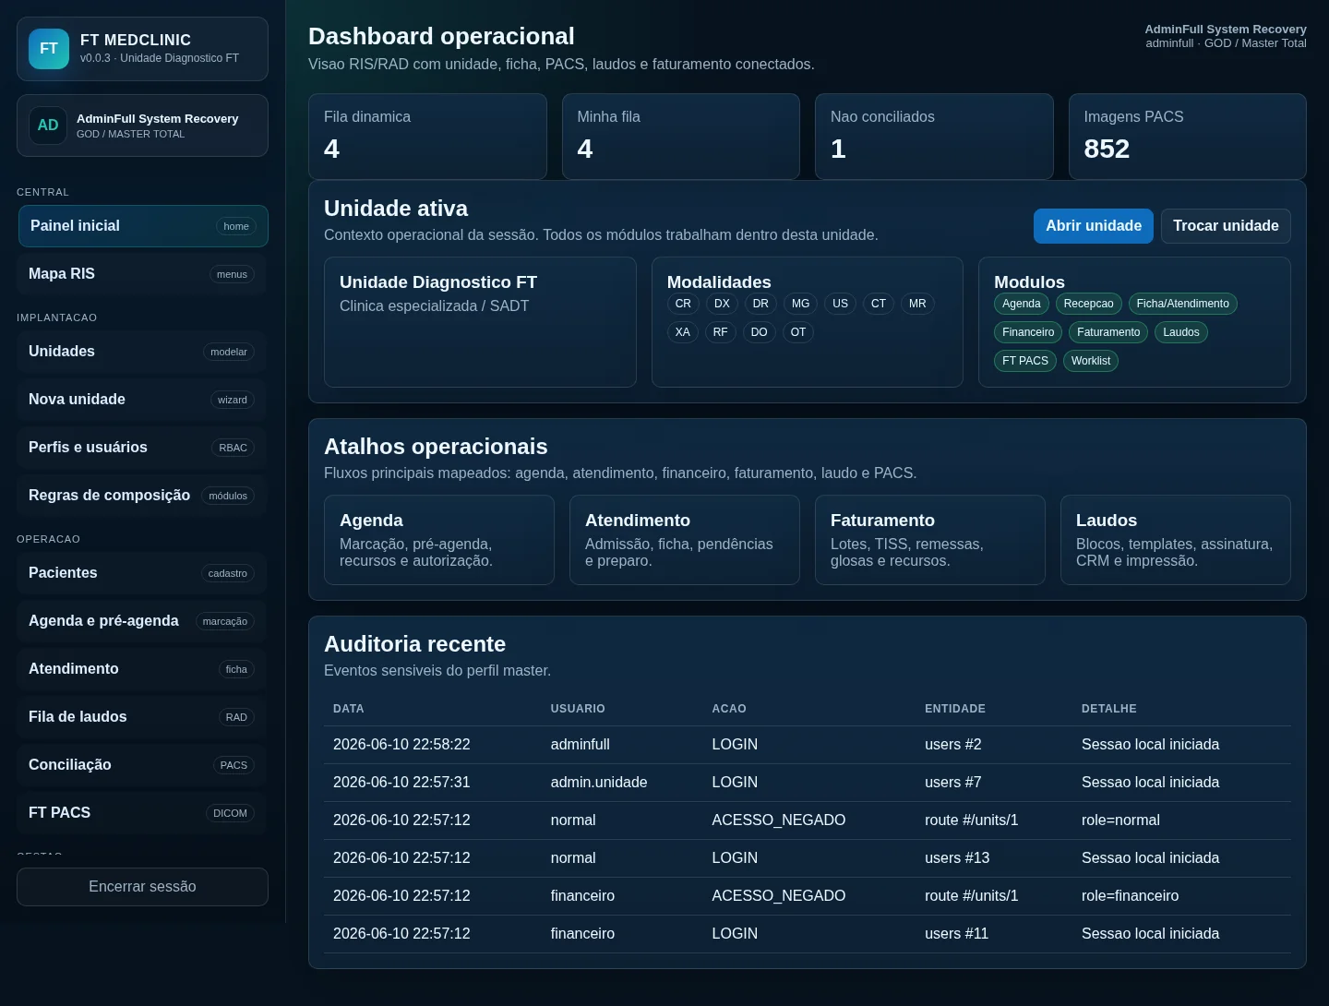Open the Agenda shortcut card

(x=439, y=540)
